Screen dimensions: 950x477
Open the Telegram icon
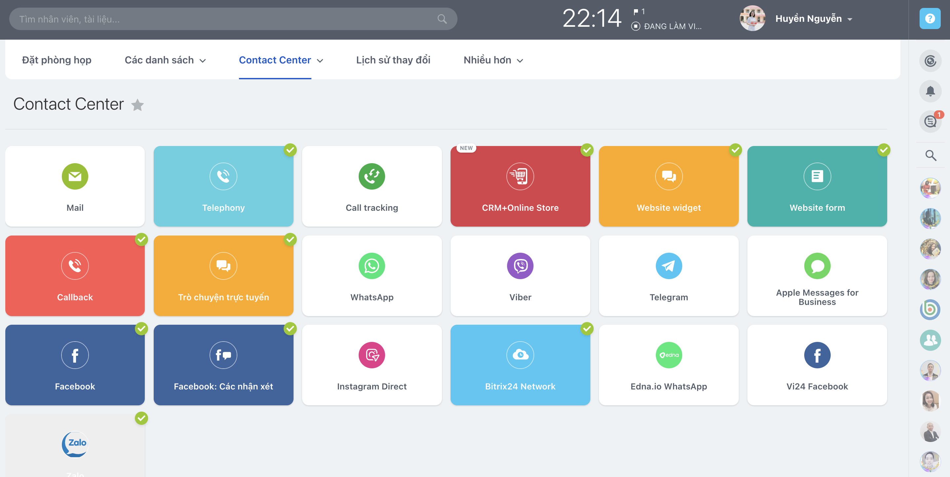(x=669, y=266)
